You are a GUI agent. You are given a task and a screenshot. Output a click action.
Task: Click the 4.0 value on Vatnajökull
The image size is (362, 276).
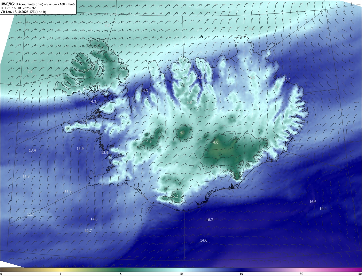point(216,143)
